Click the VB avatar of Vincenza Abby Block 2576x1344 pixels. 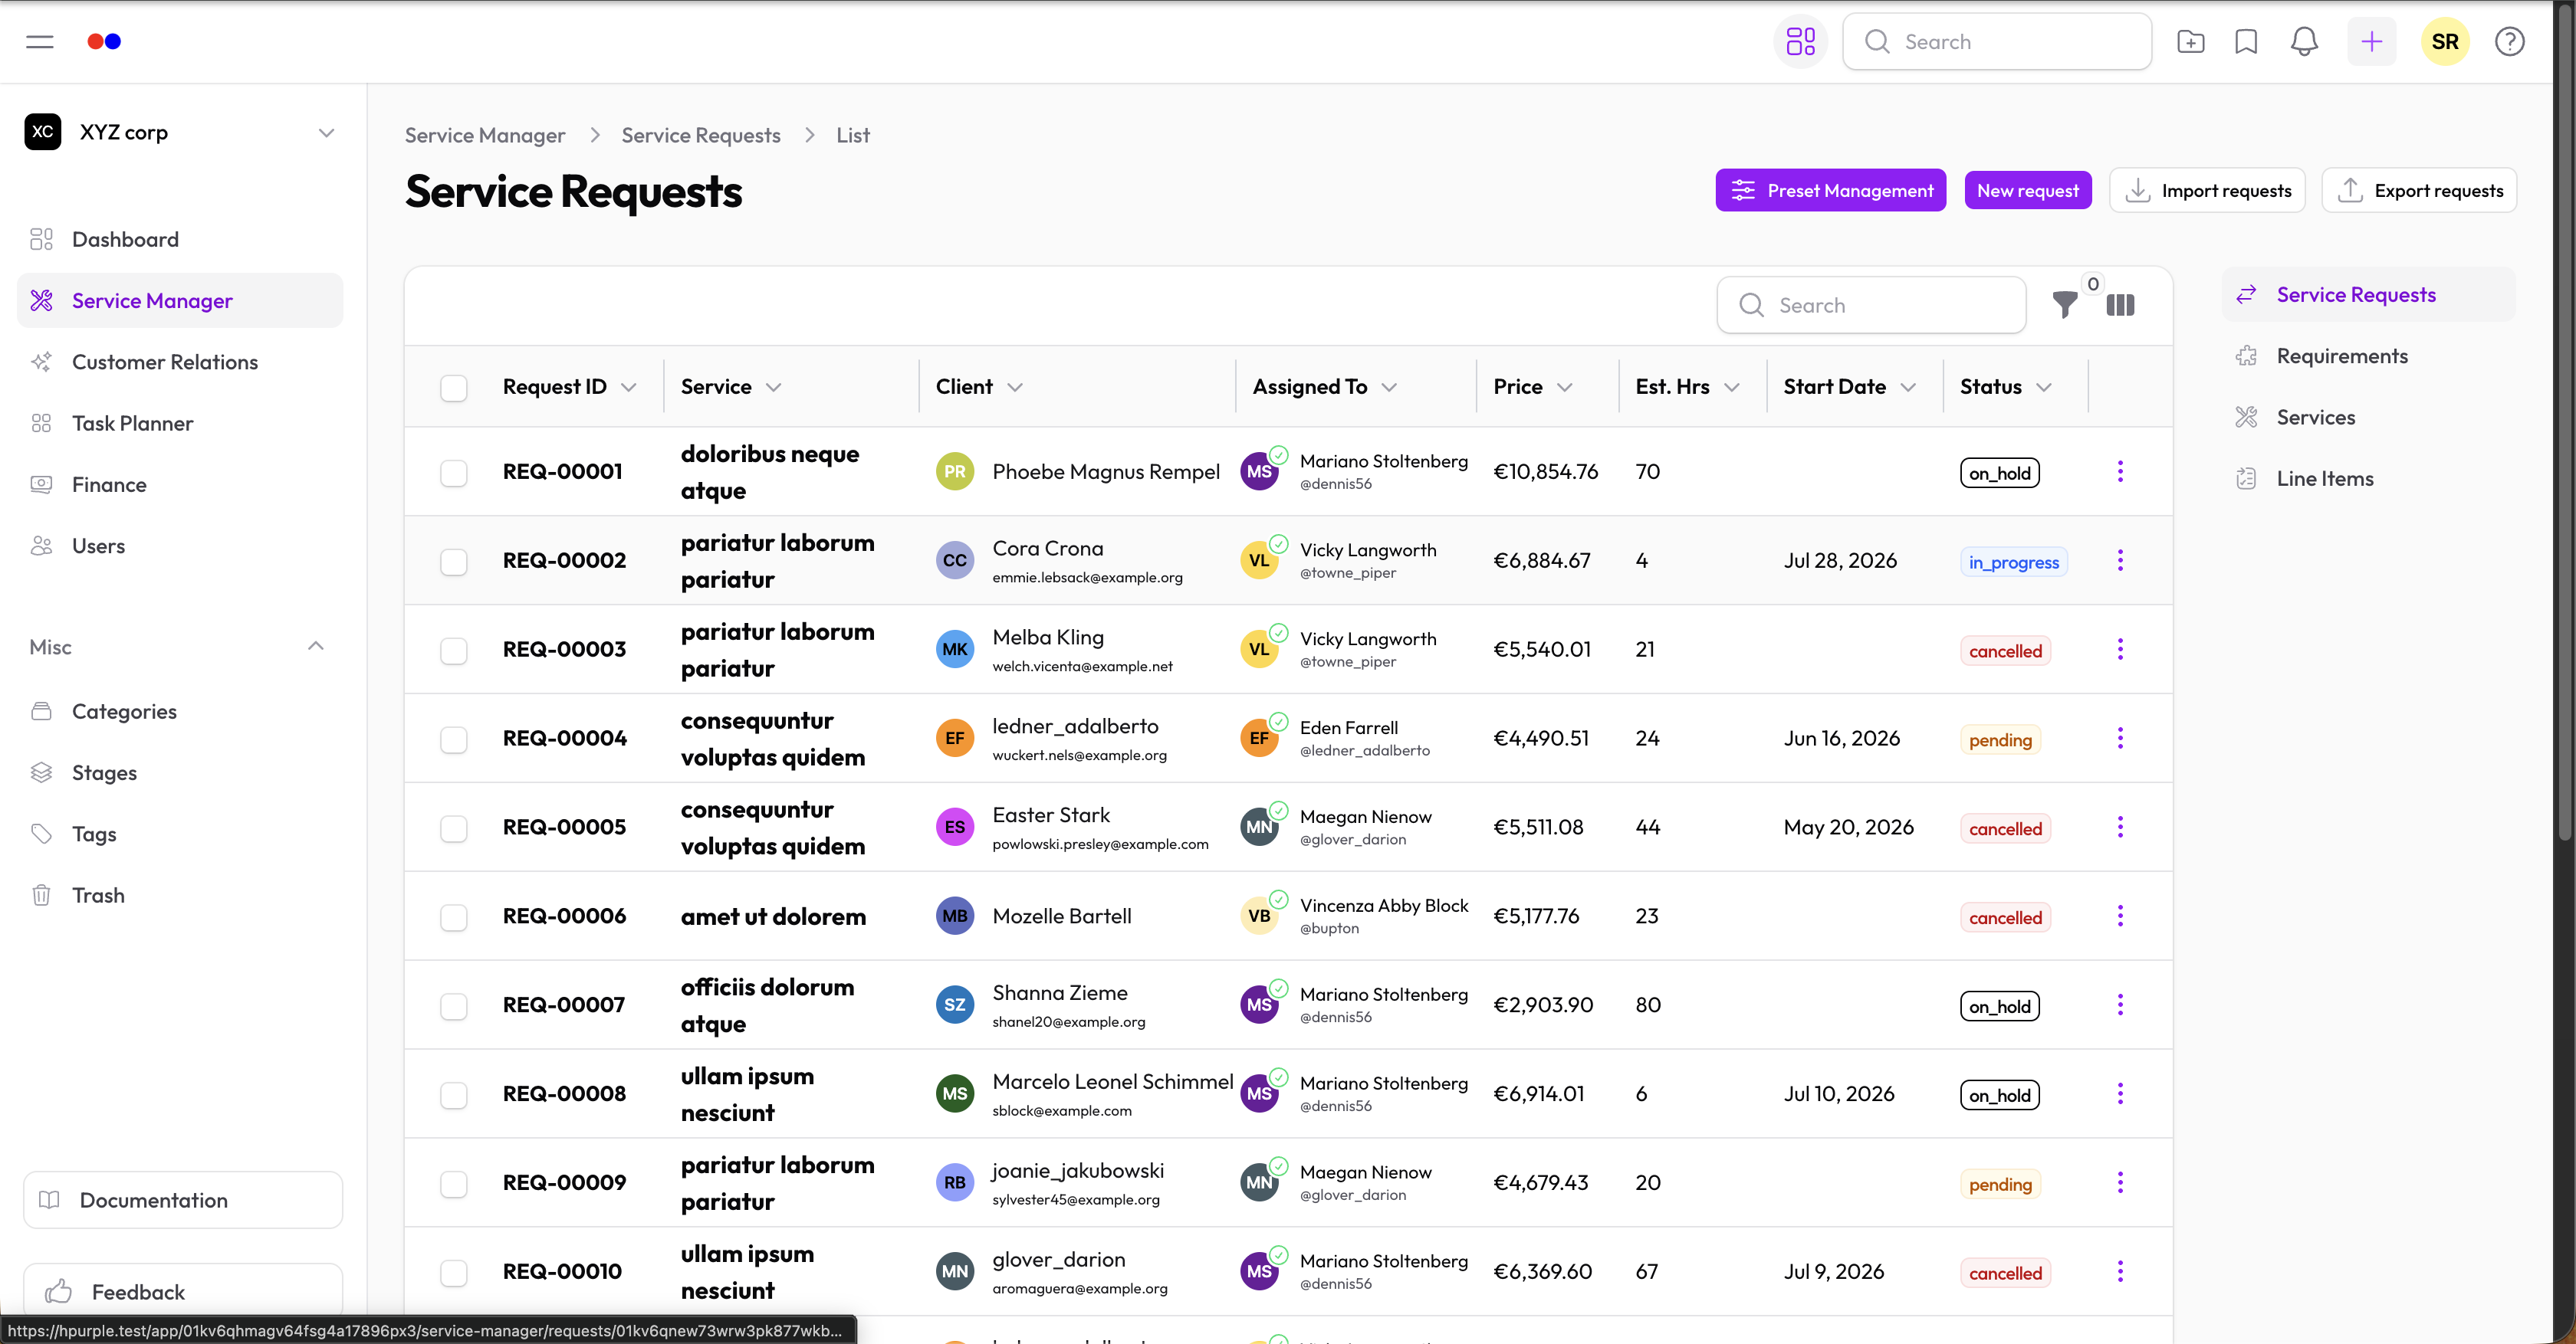(1259, 916)
